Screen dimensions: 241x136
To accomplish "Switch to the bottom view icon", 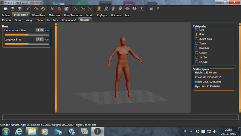I will (134, 9).
